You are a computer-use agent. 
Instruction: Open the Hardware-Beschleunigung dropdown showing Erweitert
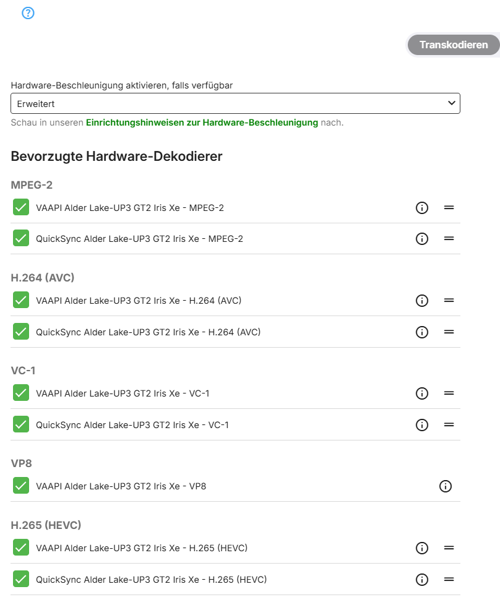[x=235, y=104]
